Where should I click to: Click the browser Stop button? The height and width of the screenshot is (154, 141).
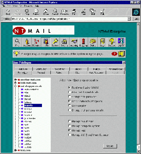tap(27, 12)
